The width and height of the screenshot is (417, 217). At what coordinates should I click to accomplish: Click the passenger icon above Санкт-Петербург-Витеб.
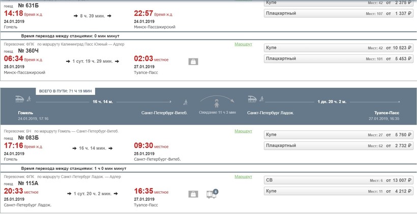pyautogui.click(x=185, y=102)
